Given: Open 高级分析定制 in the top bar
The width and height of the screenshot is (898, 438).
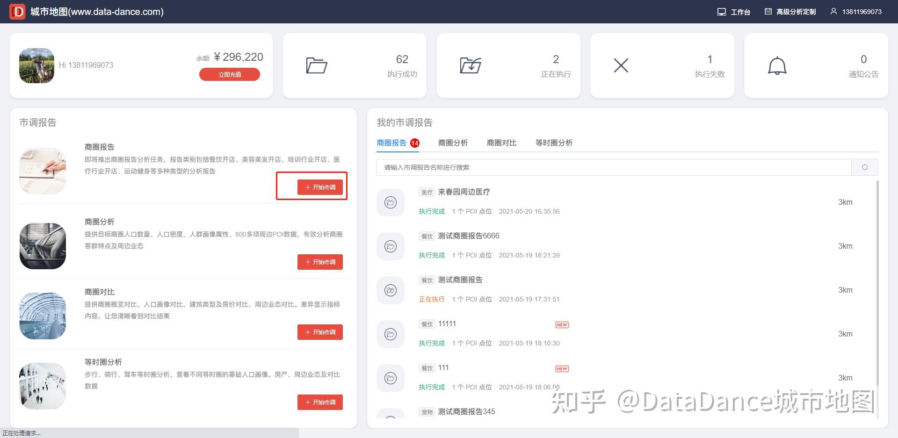Looking at the screenshot, I should pyautogui.click(x=790, y=12).
